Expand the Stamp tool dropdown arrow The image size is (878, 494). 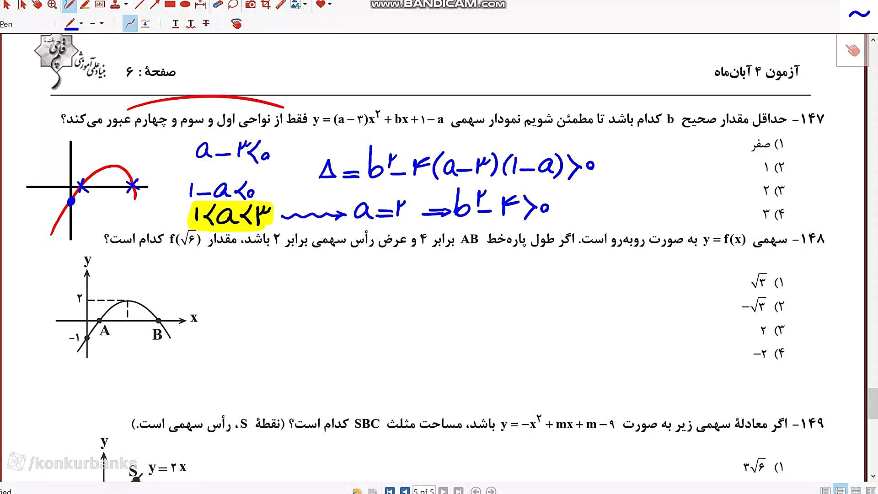pyautogui.click(x=126, y=5)
